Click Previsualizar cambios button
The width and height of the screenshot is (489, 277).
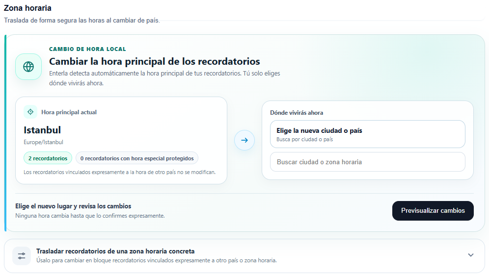[x=433, y=211]
